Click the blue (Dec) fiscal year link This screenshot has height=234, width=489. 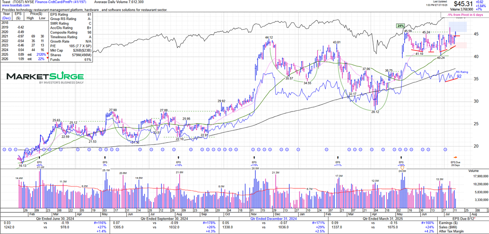tap(6, 17)
